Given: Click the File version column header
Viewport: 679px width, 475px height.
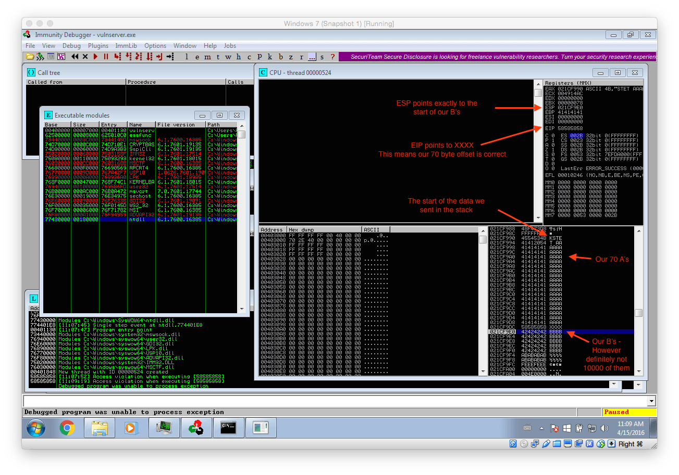Looking at the screenshot, I should tap(180, 125).
